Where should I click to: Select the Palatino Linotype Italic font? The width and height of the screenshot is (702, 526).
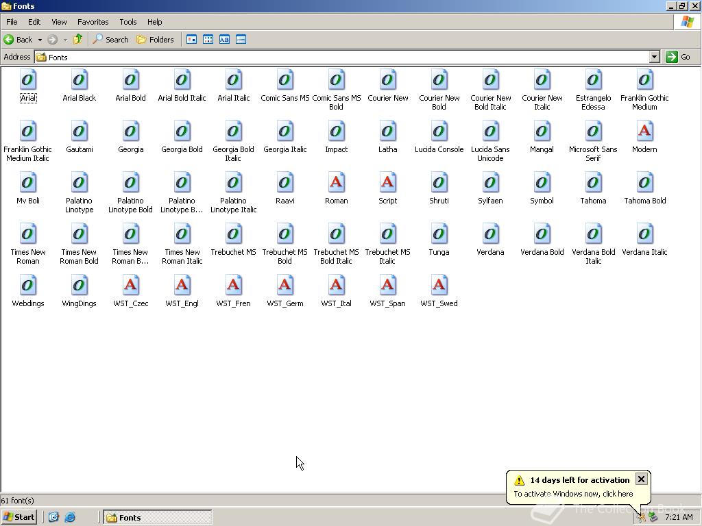(x=233, y=192)
